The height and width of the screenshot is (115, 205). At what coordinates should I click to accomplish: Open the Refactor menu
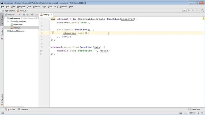click(37, 6)
